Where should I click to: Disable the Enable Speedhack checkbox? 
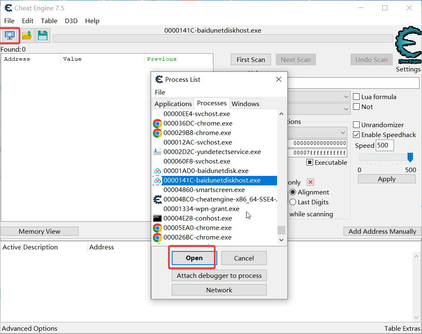(356, 135)
